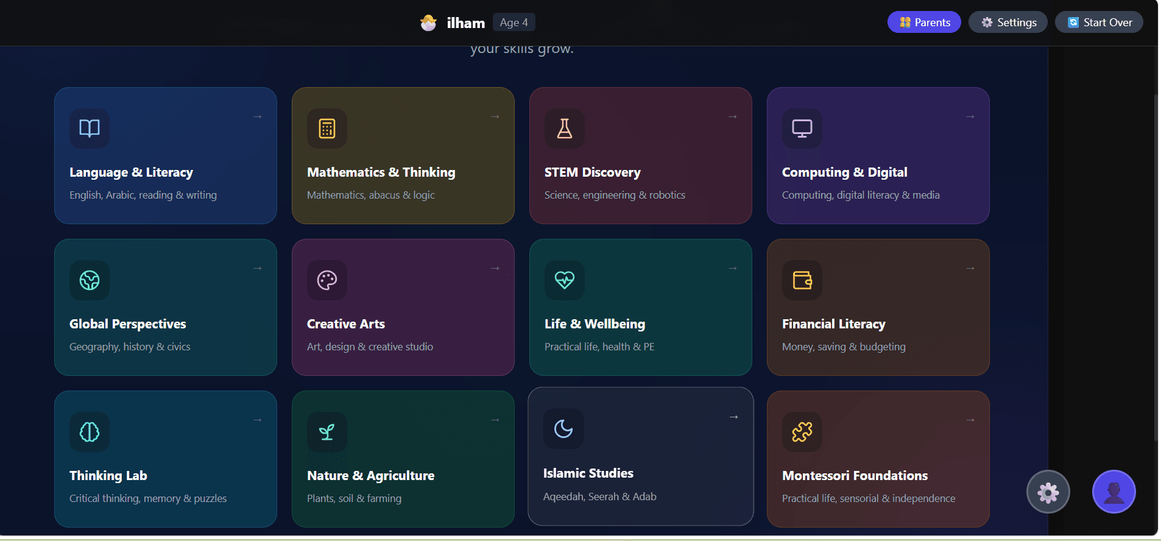Image resolution: width=1161 pixels, height=541 pixels.
Task: Click the arrow on Language & Literacy card
Action: click(258, 116)
